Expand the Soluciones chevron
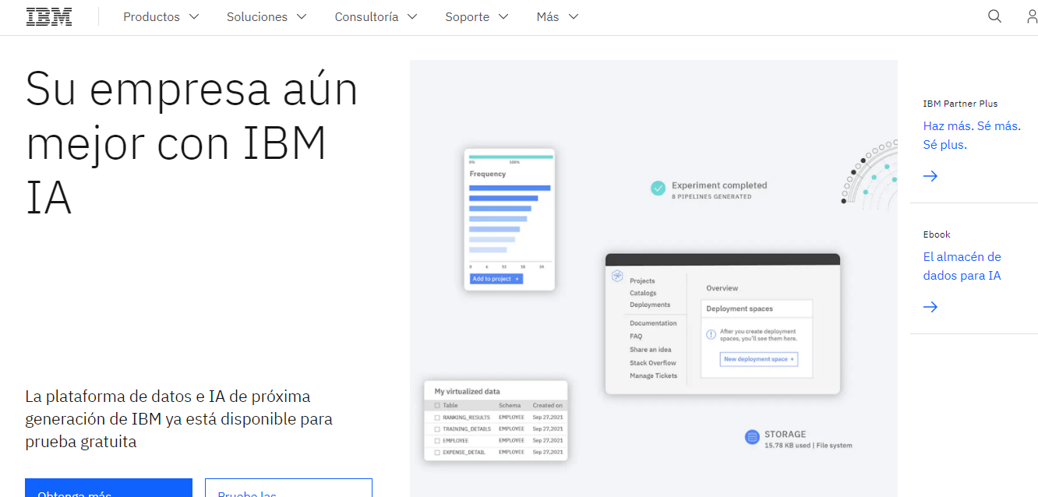The width and height of the screenshot is (1038, 497). (x=302, y=16)
